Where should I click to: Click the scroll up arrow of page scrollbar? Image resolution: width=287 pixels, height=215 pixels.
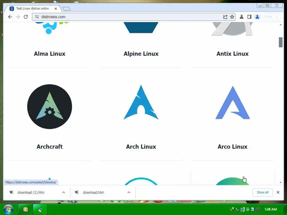pos(281,25)
